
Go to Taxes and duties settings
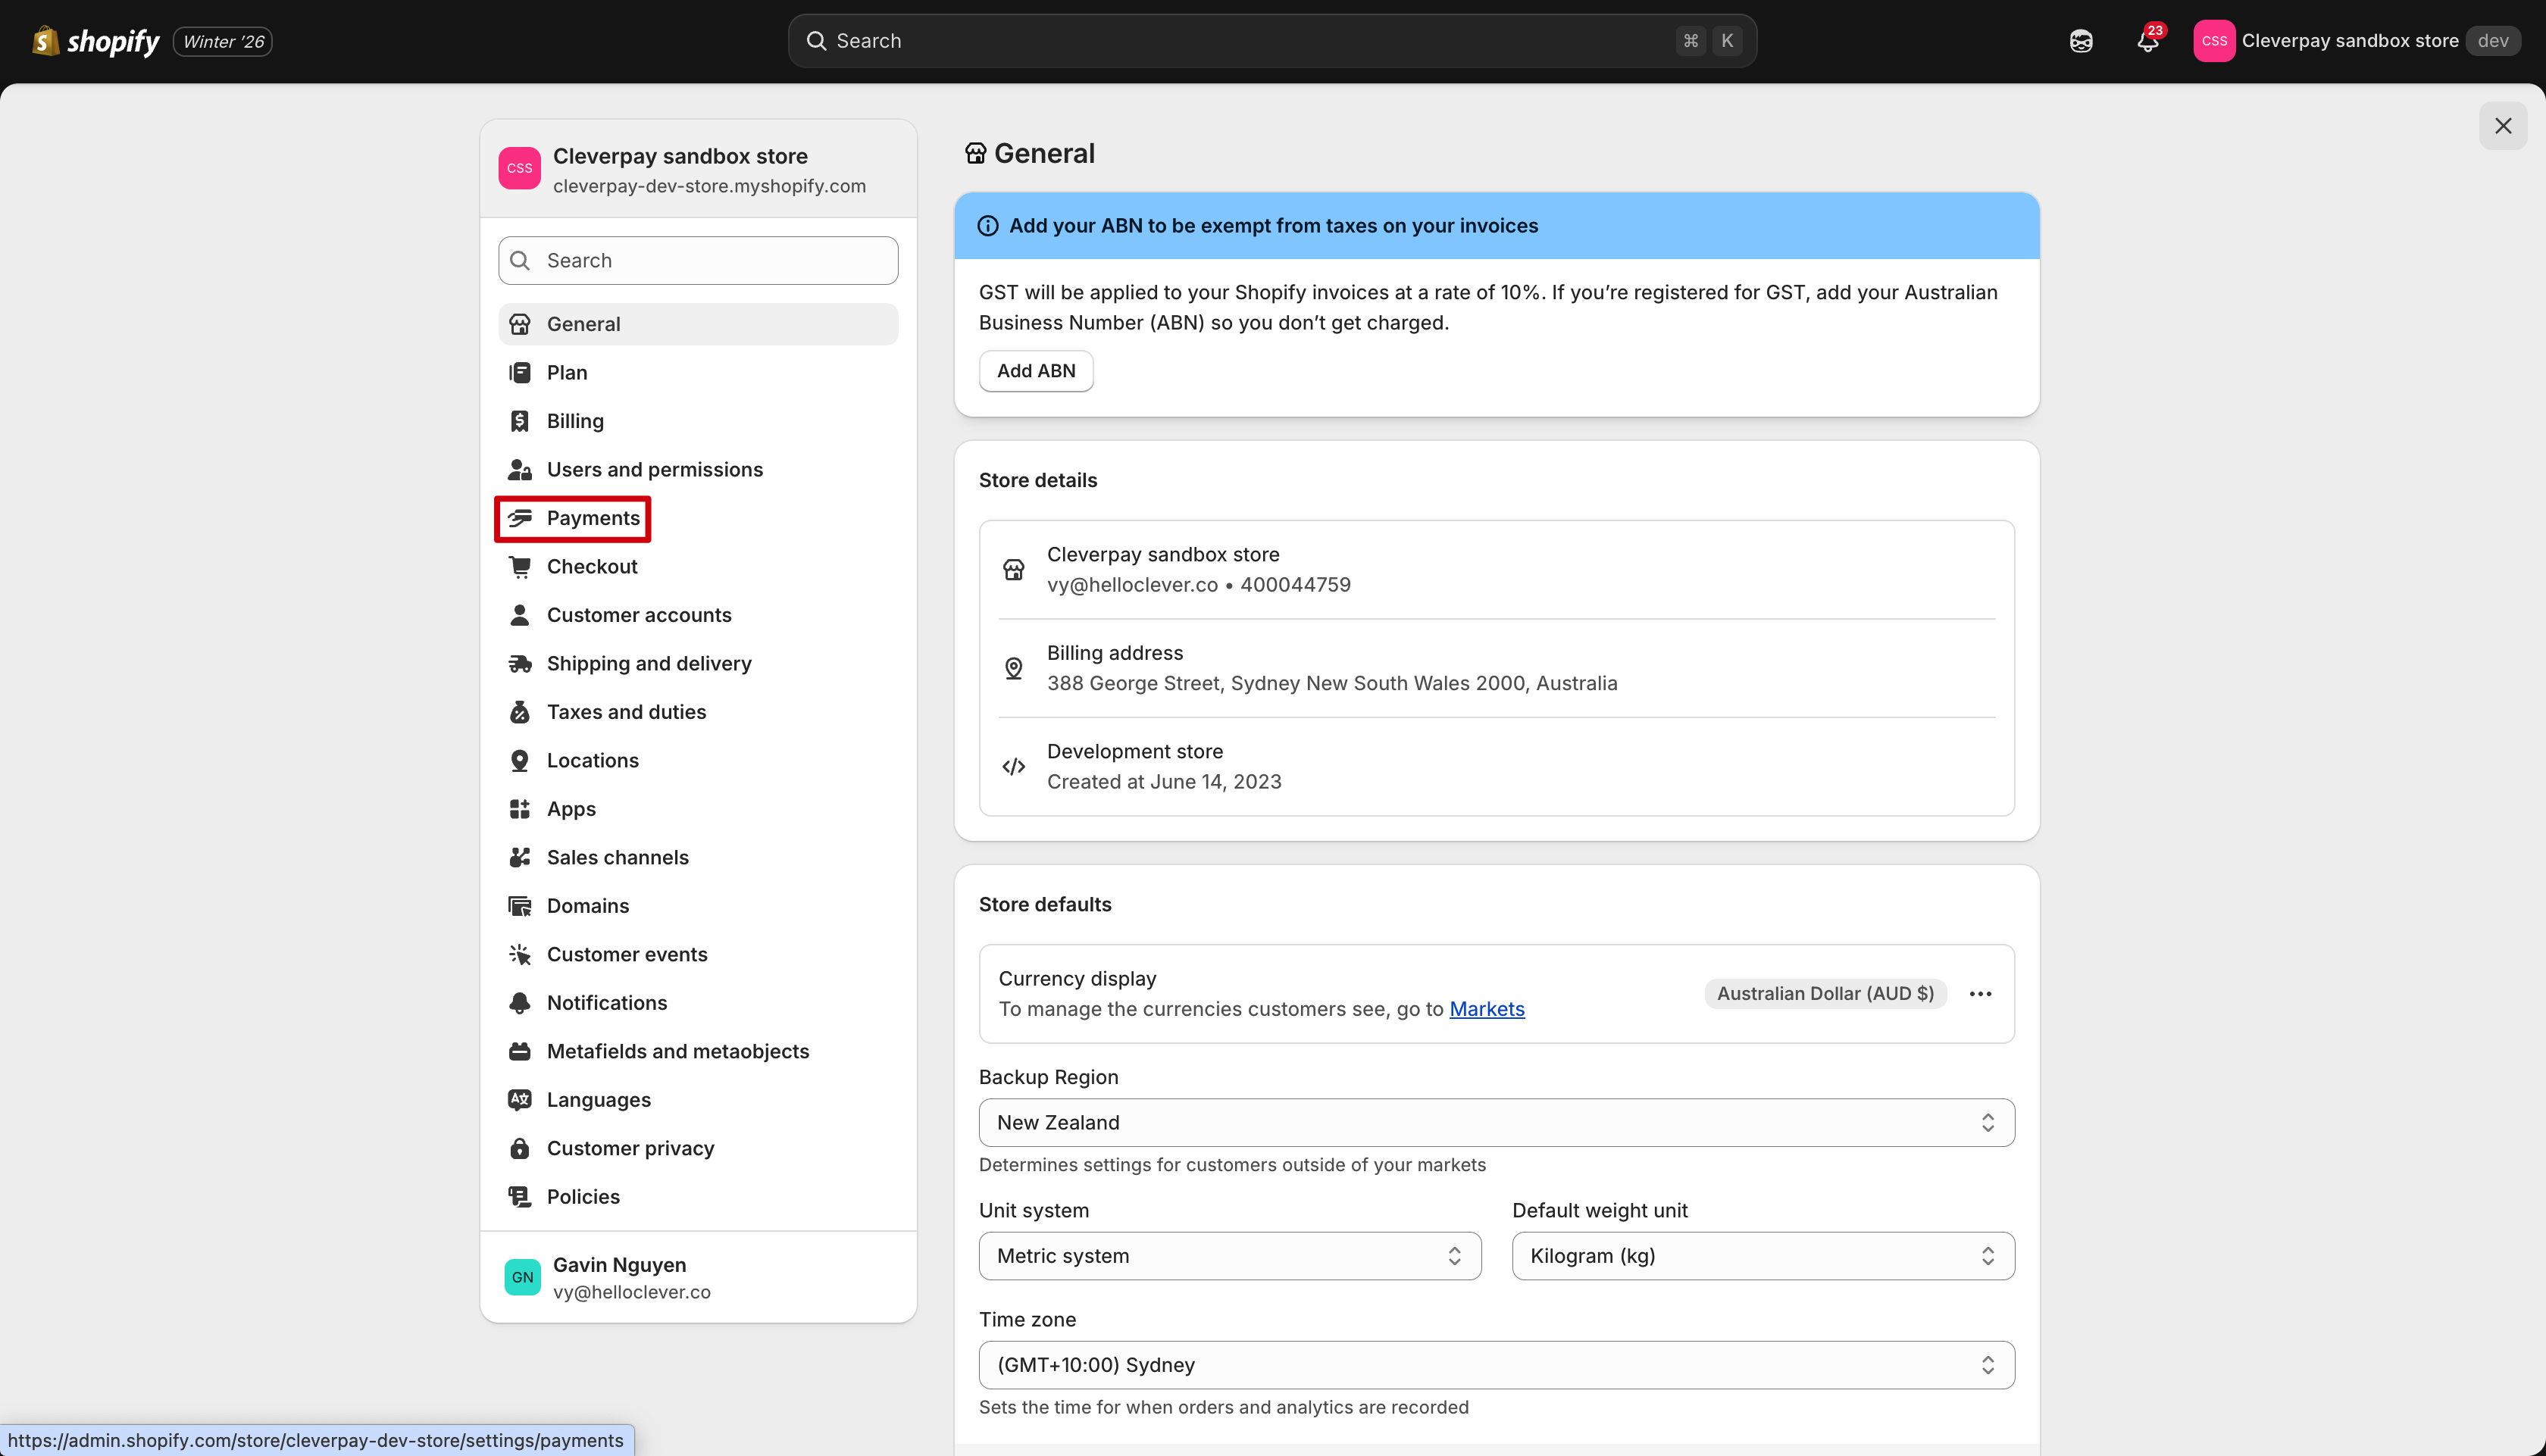(626, 712)
